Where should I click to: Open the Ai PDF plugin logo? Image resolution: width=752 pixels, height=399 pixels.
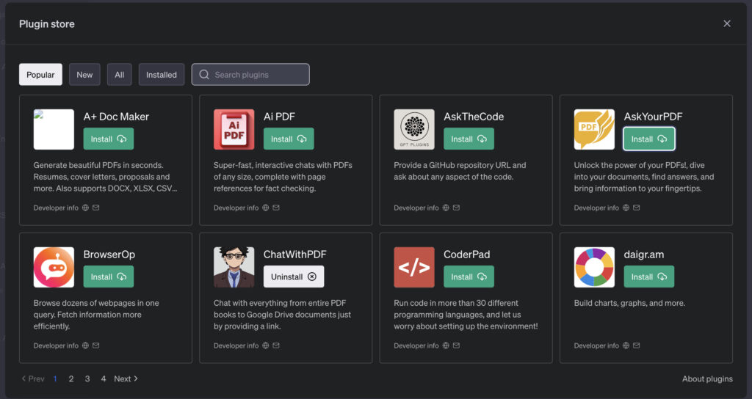(234, 129)
